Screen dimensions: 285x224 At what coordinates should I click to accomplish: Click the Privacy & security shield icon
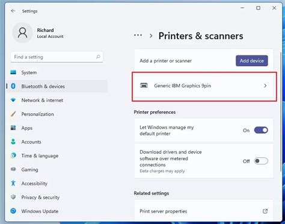[13, 197]
